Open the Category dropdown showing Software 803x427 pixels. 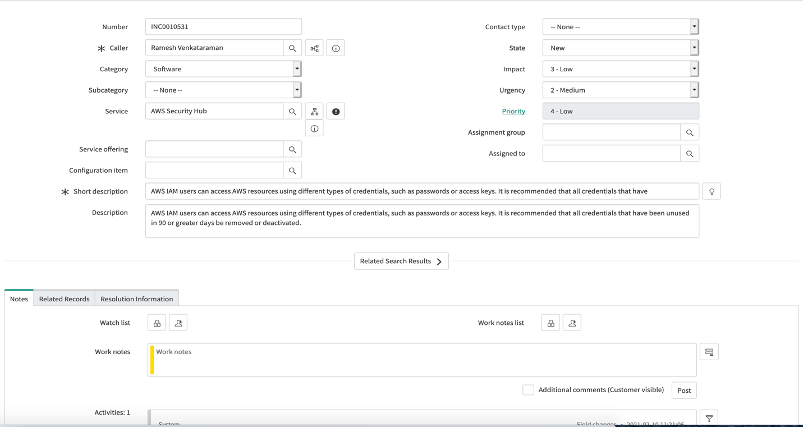click(297, 68)
